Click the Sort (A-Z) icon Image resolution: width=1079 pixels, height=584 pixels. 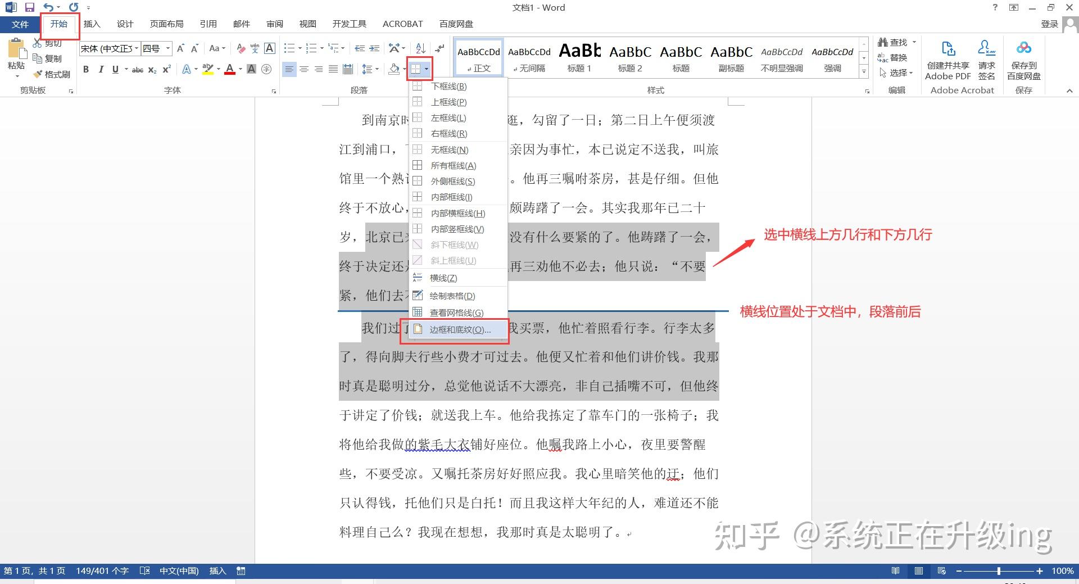[x=420, y=49]
